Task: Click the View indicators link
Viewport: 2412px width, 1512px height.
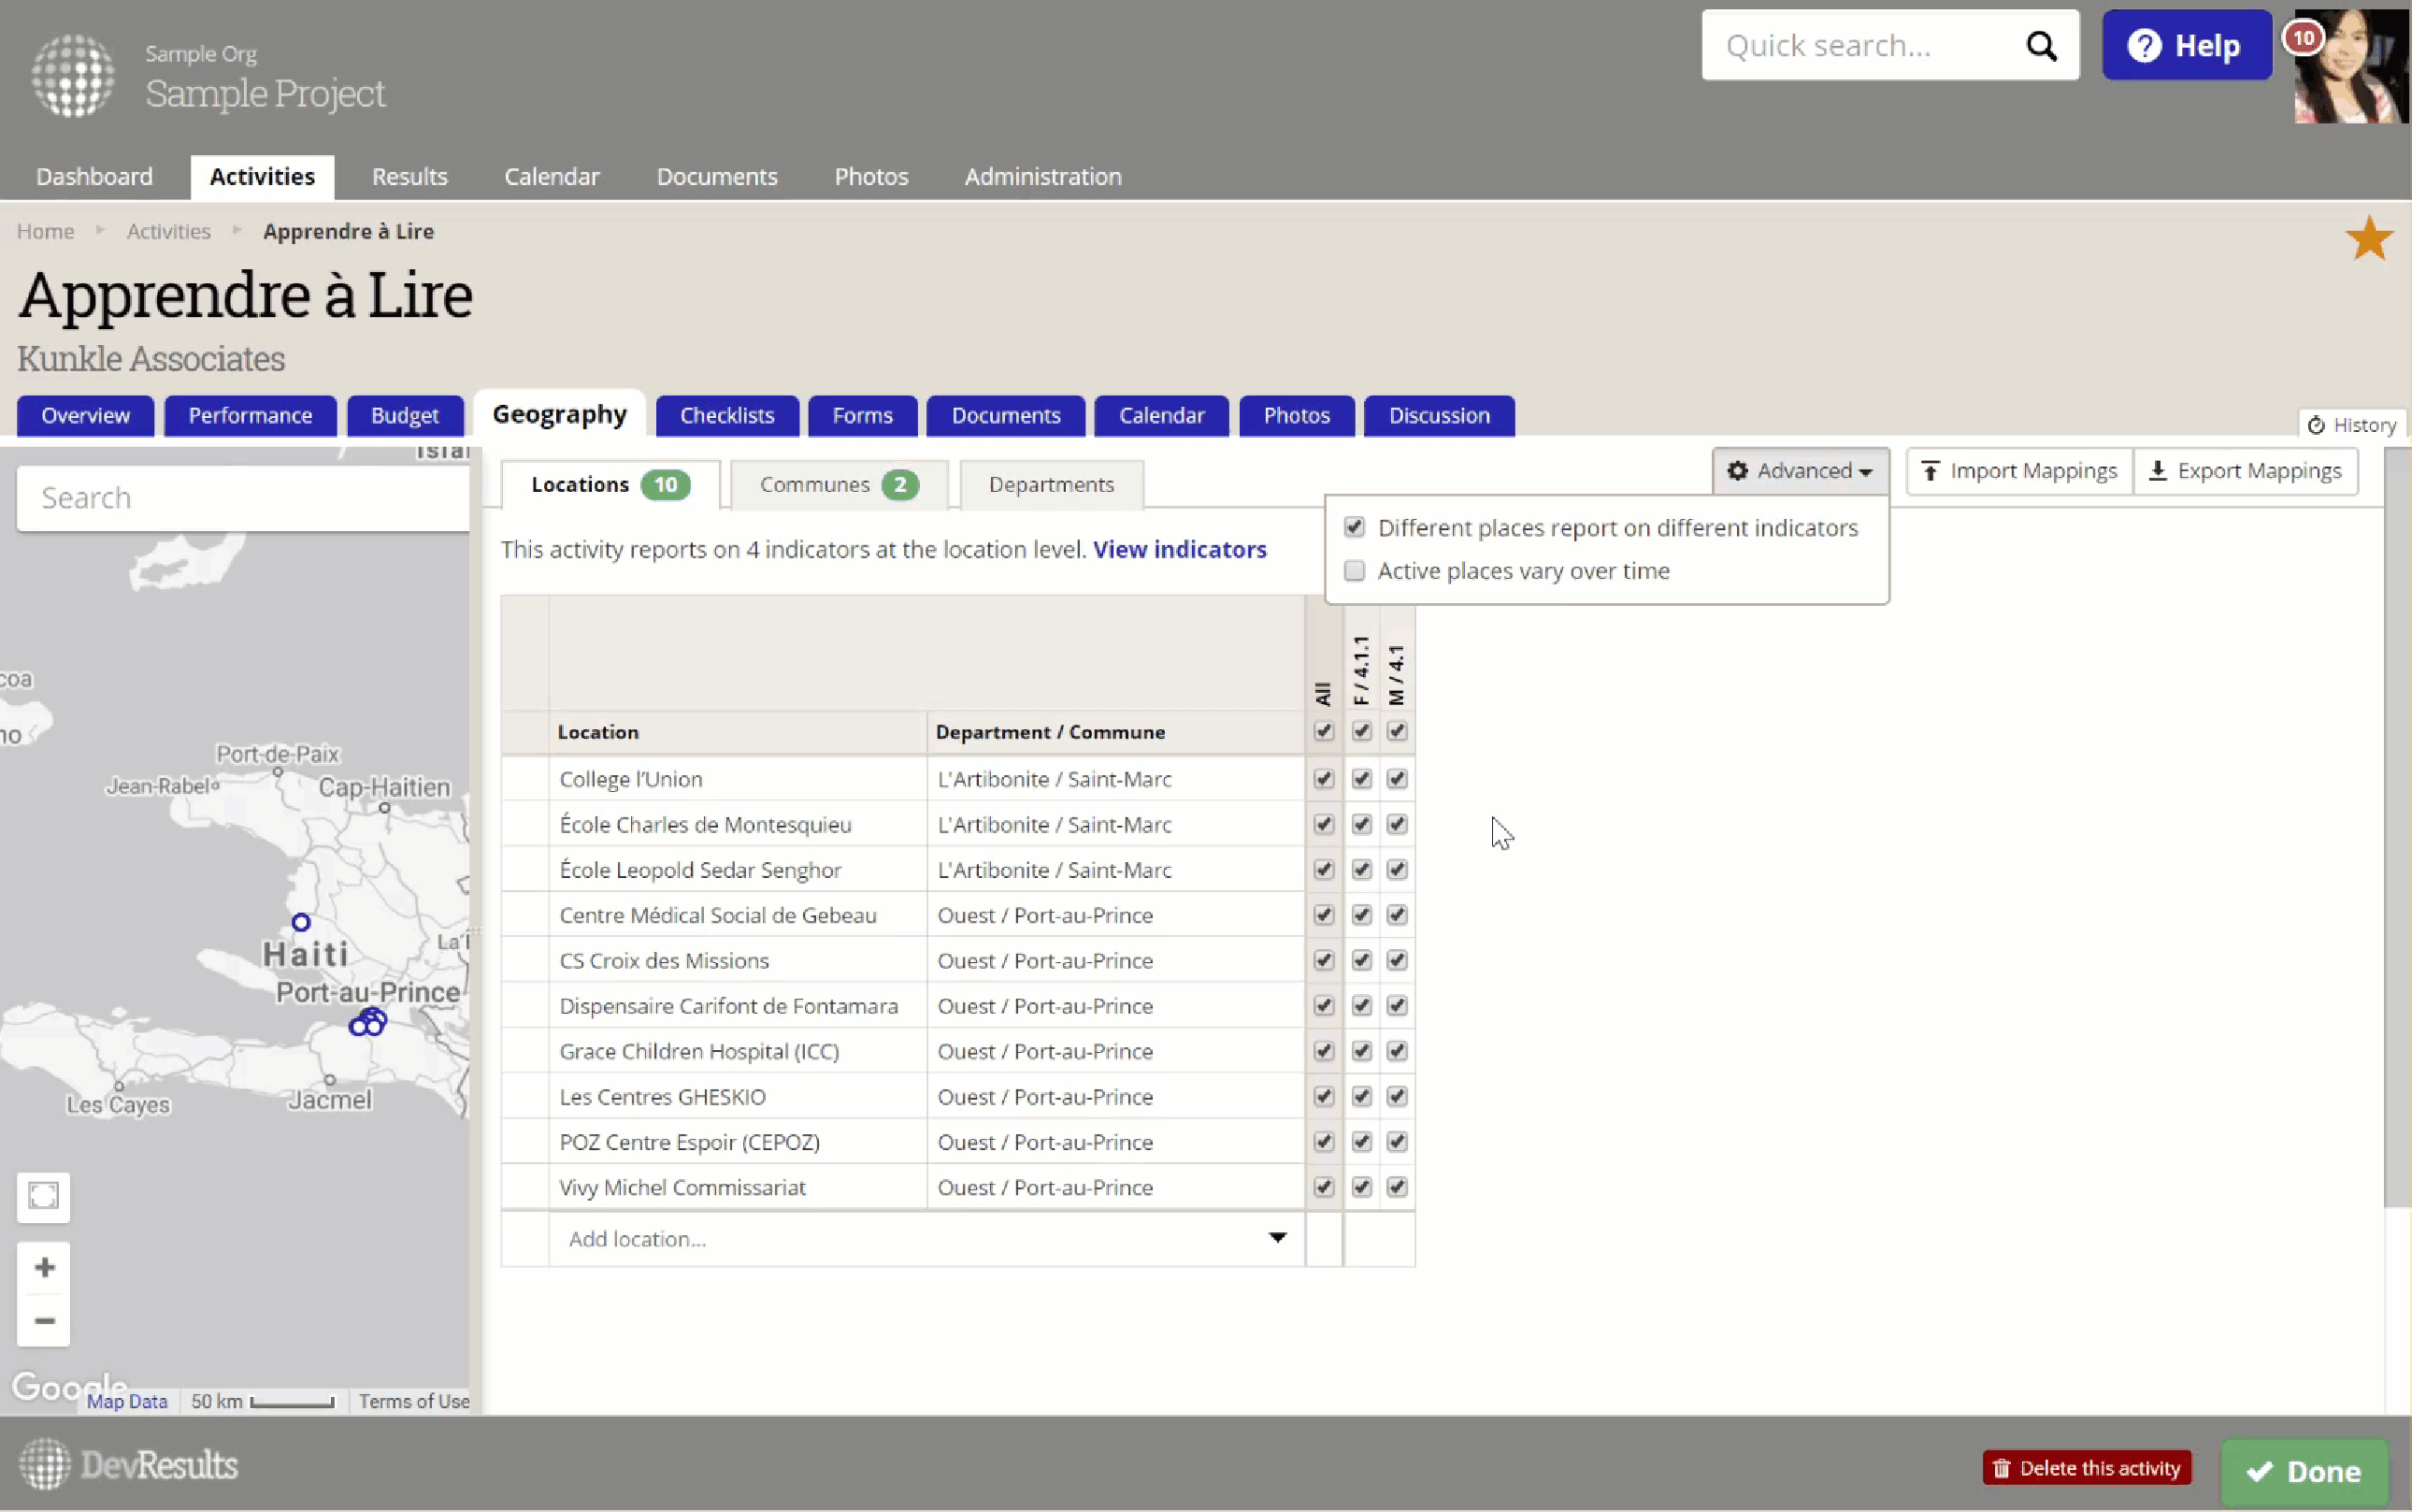Action: (1180, 550)
